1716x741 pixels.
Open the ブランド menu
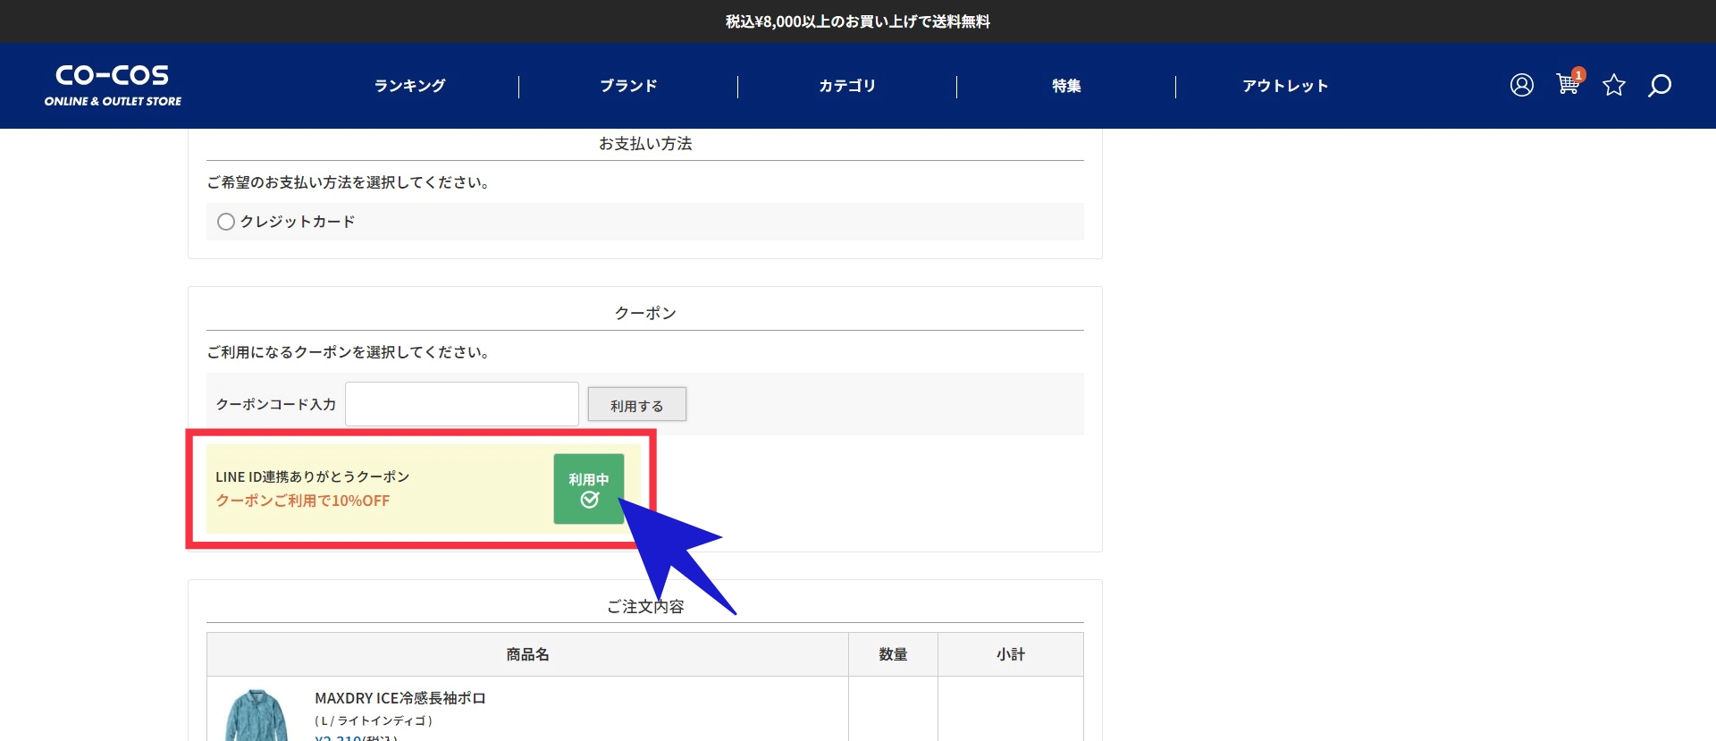pyautogui.click(x=628, y=86)
